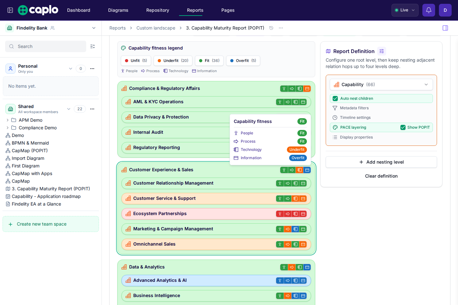This screenshot has width=458, height=305.
Task: Click Report Definition settings sliders icon
Action: 382,51
